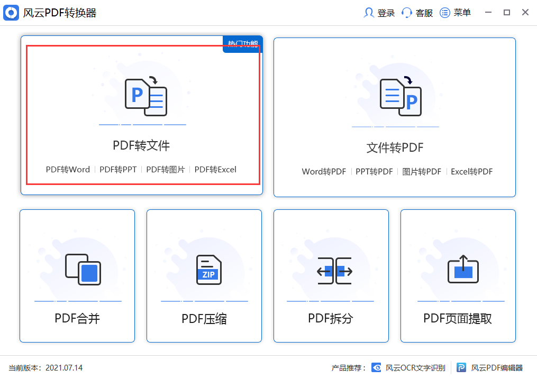Image resolution: width=537 pixels, height=379 pixels.
Task: Choose 图片转PDF option
Action: coord(422,171)
